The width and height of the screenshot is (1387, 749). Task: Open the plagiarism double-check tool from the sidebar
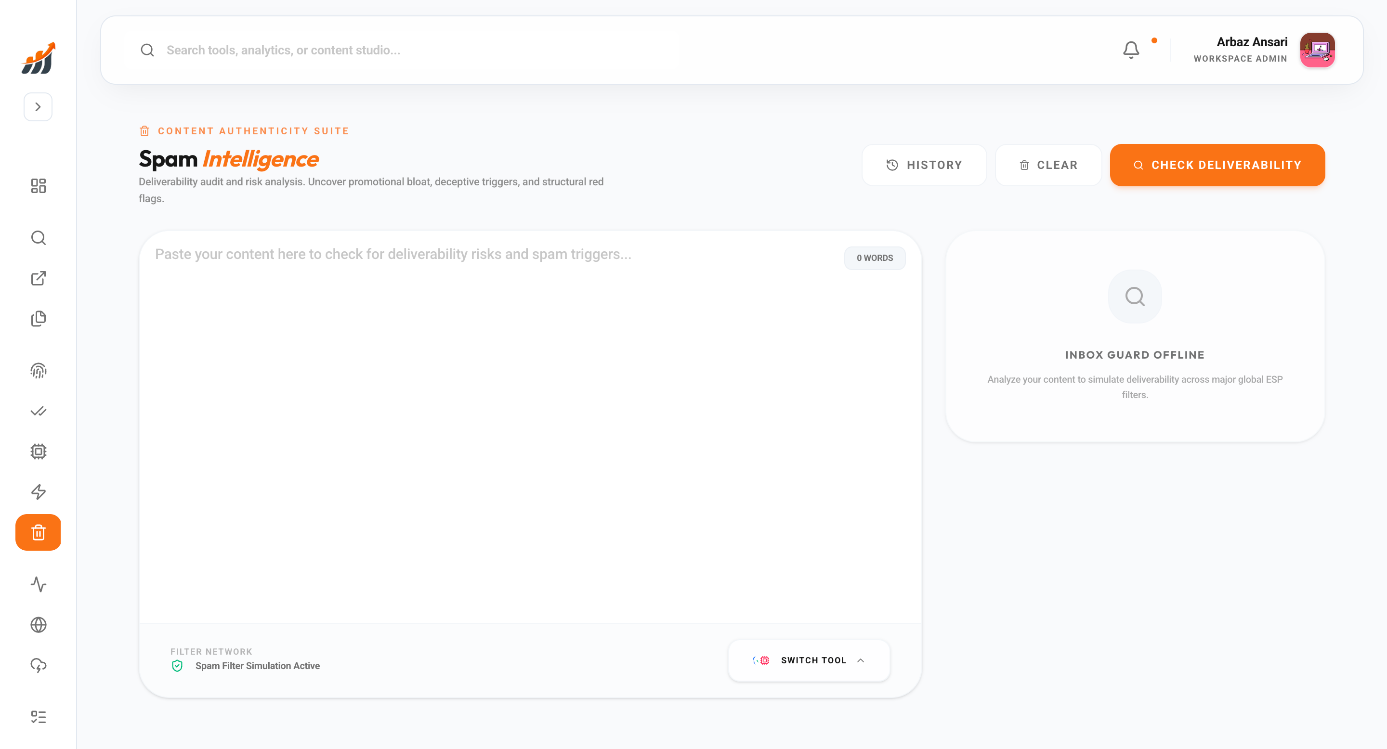click(38, 412)
